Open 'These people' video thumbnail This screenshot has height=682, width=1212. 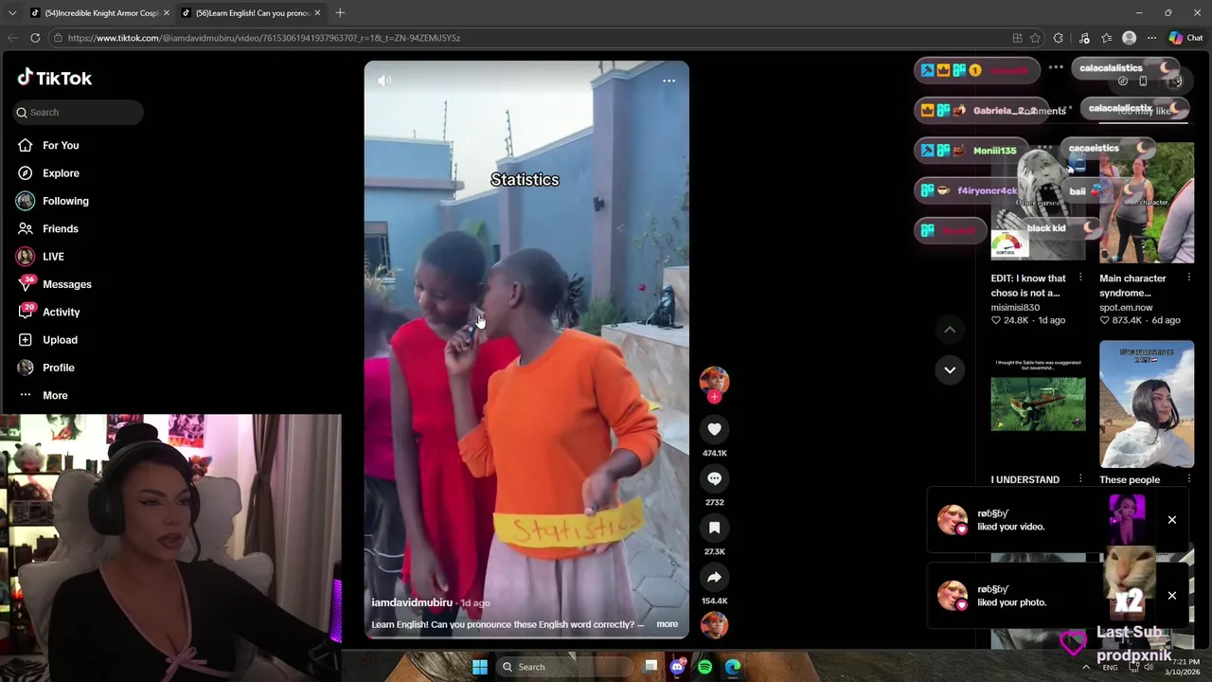pyautogui.click(x=1147, y=404)
